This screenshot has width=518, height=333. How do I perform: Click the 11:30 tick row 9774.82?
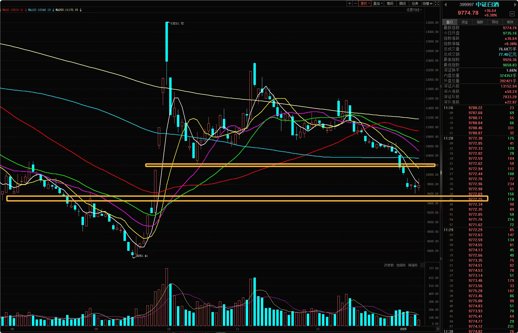point(480,331)
